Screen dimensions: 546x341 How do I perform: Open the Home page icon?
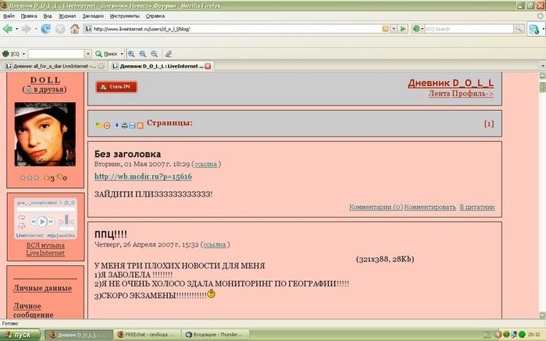(74, 29)
